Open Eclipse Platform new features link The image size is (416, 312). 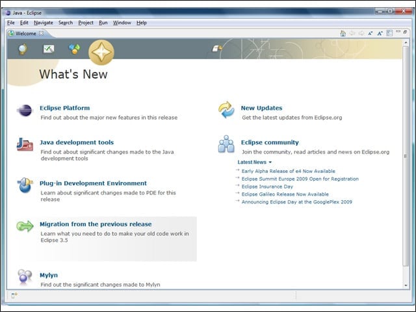[65, 108]
